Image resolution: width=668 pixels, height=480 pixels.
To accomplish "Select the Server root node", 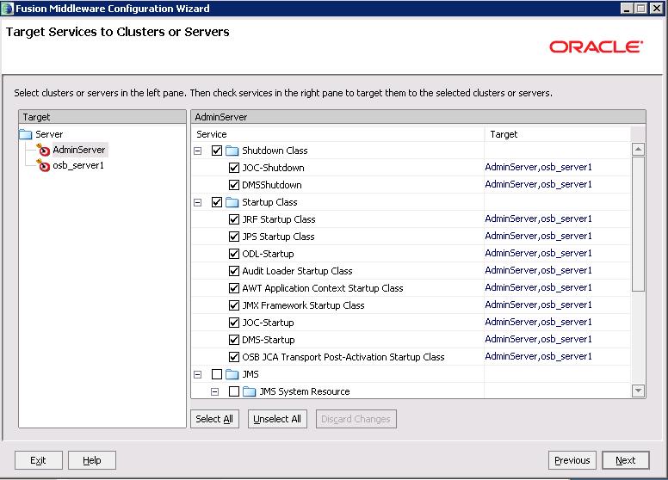I will pyautogui.click(x=49, y=134).
